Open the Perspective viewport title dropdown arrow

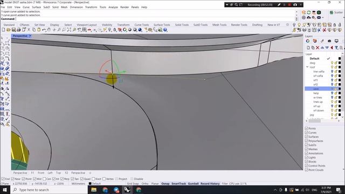click(30, 36)
